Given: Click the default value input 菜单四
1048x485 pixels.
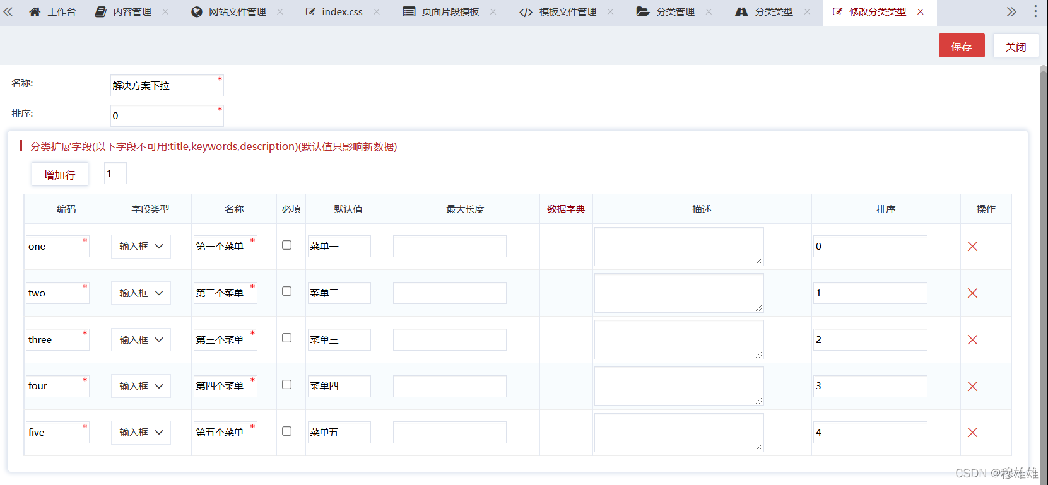Looking at the screenshot, I should point(339,386).
